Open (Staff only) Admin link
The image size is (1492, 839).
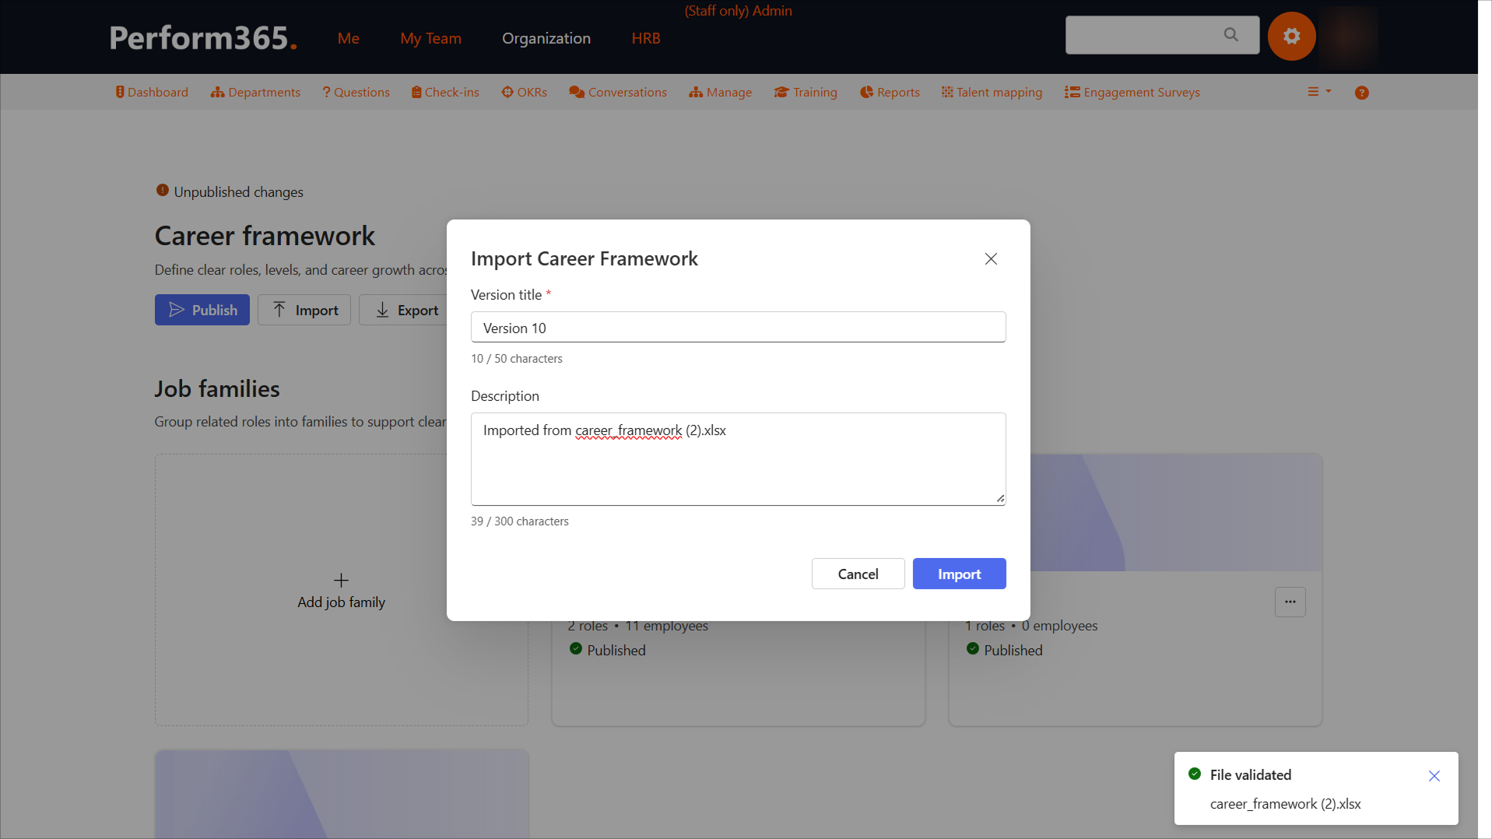(738, 11)
